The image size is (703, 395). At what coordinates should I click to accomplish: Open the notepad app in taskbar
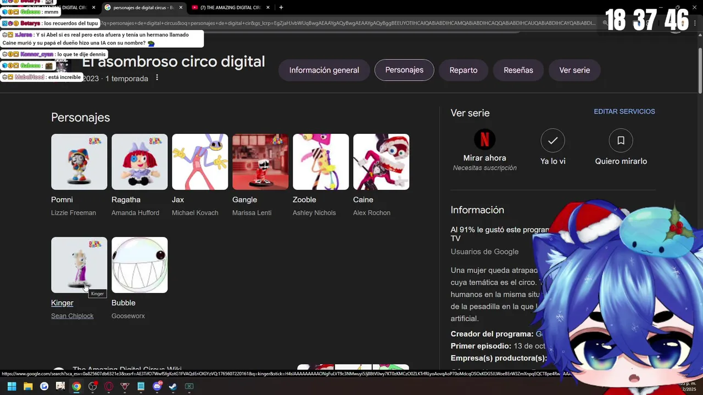141,386
